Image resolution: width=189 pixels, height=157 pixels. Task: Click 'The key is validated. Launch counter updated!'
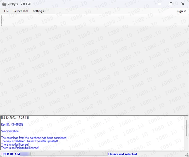[29, 141]
